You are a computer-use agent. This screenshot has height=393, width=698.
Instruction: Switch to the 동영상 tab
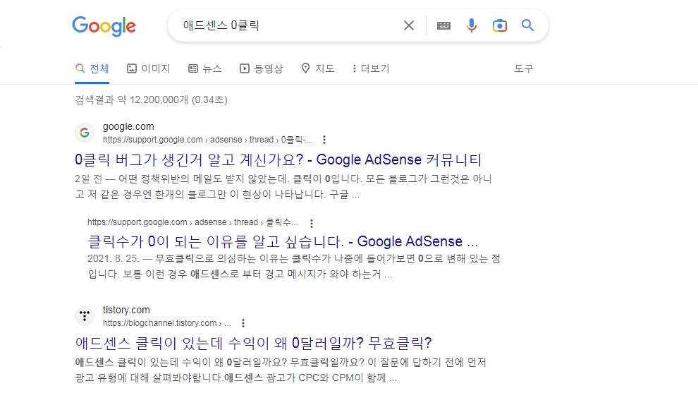click(262, 68)
